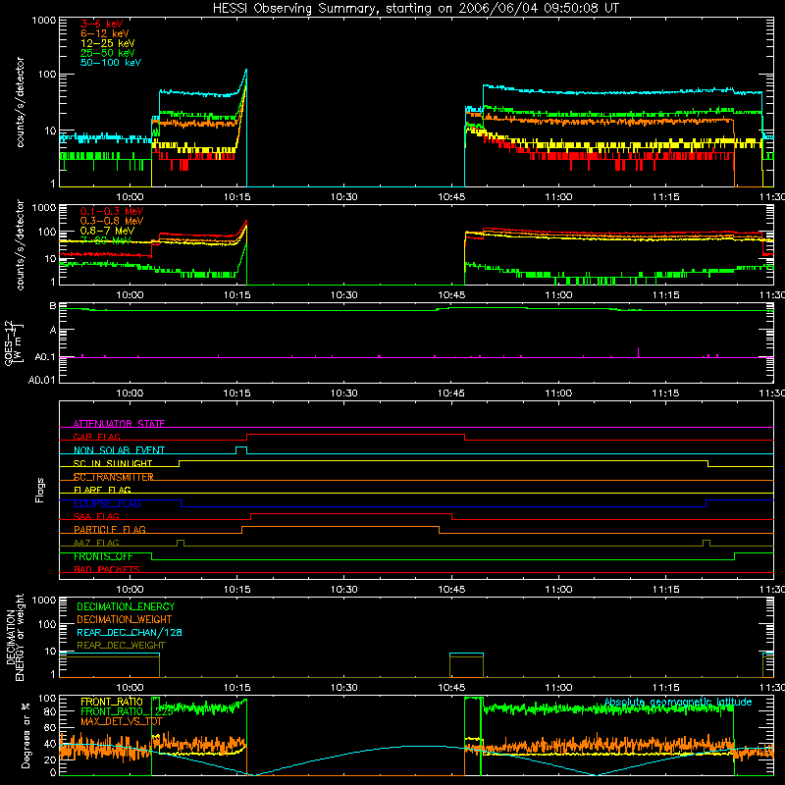Click the ATTENUATOR_STATE flag label
Viewport: 785px width, 785px height.
pos(119,424)
